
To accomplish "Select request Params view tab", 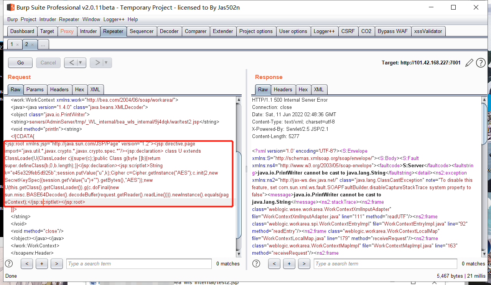I will pyautogui.click(x=35, y=89).
